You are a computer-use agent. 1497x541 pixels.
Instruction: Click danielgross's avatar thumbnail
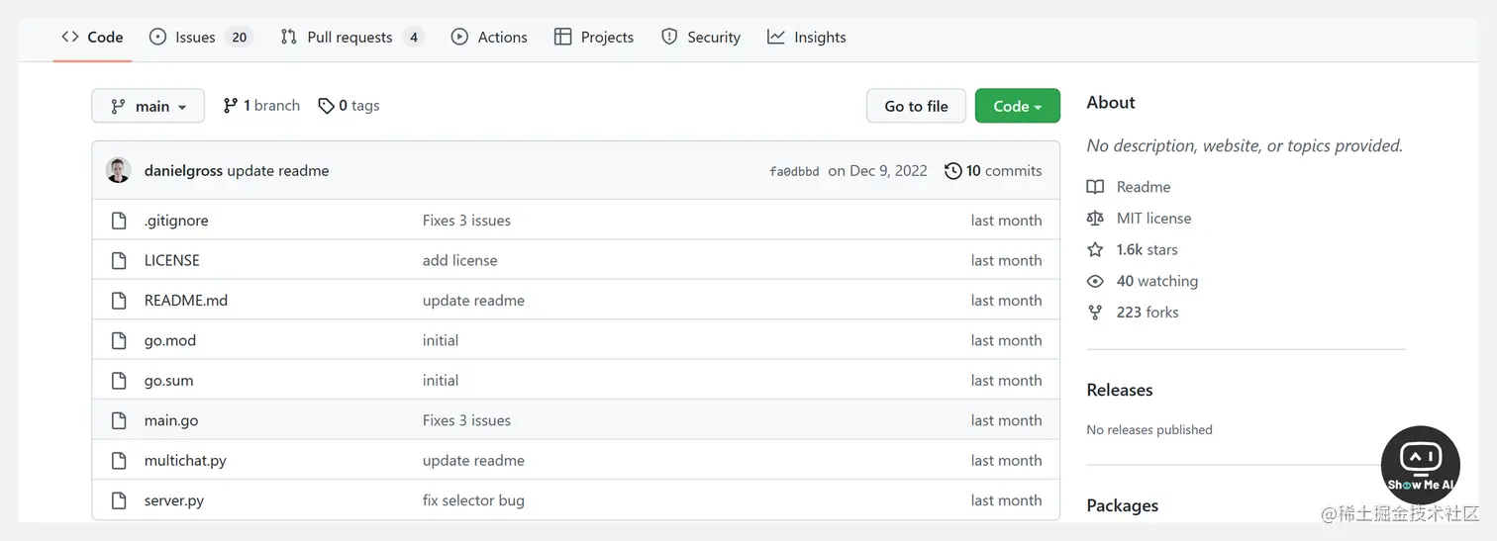click(119, 170)
